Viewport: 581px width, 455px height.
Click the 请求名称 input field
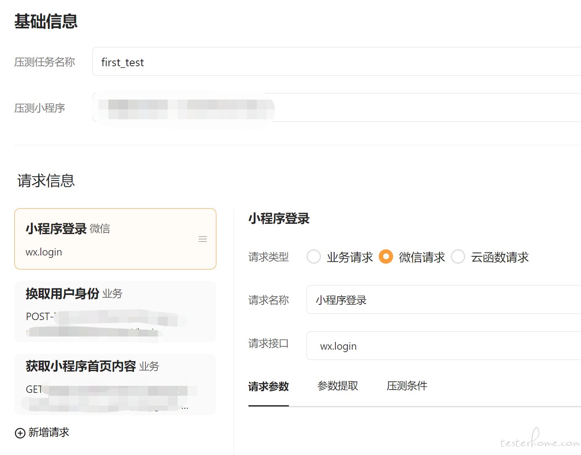(x=444, y=299)
